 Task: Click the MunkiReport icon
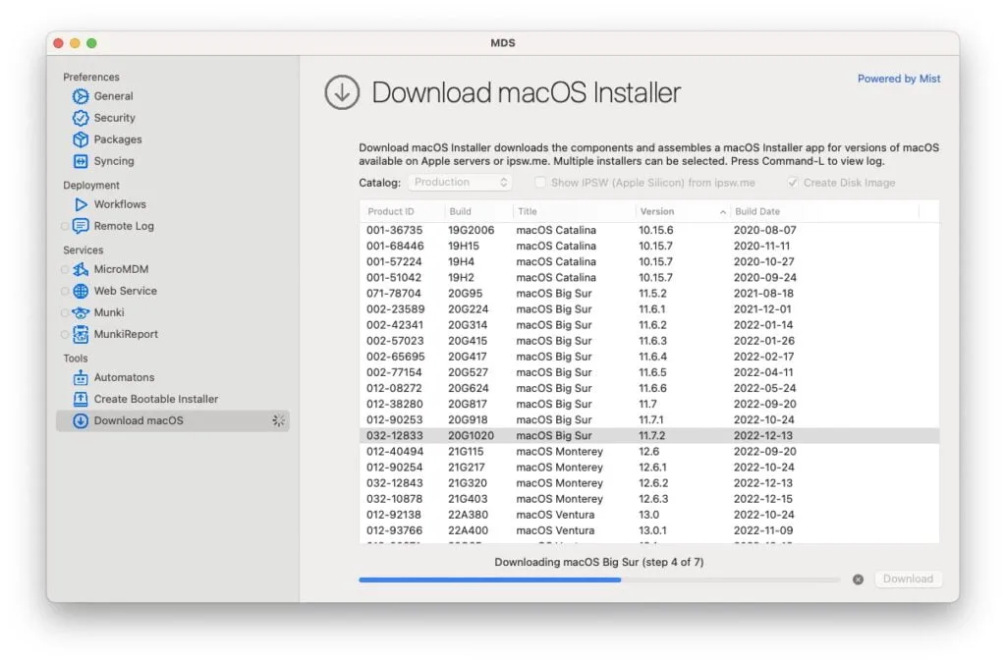click(81, 334)
